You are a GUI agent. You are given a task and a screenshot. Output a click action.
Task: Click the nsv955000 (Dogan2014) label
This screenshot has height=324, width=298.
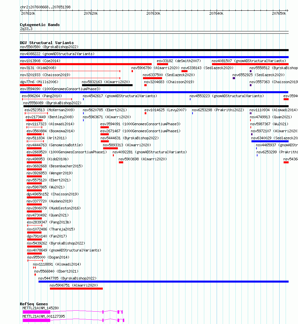(x=48, y=258)
